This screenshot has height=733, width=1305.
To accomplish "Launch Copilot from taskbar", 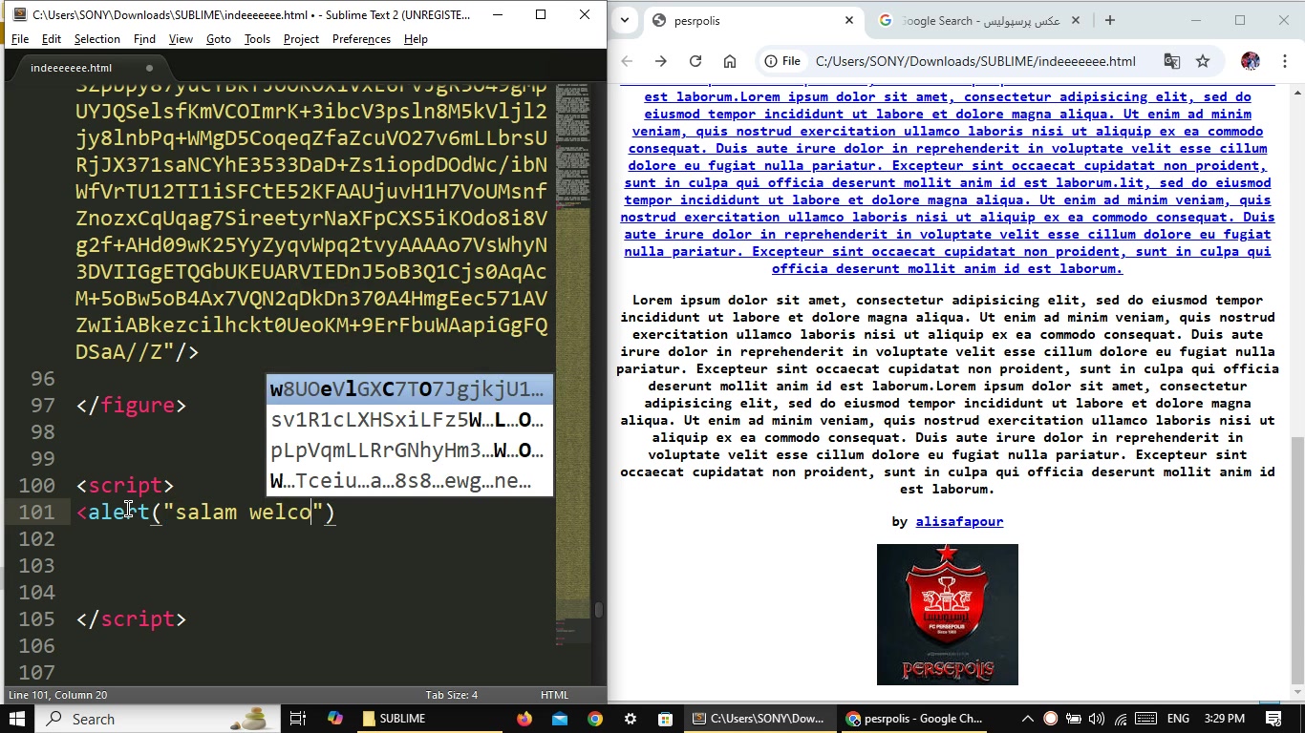I will (x=335, y=719).
